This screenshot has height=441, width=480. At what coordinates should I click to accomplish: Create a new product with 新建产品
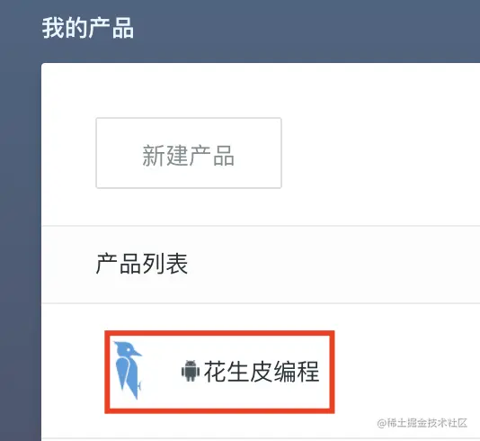click(x=189, y=153)
